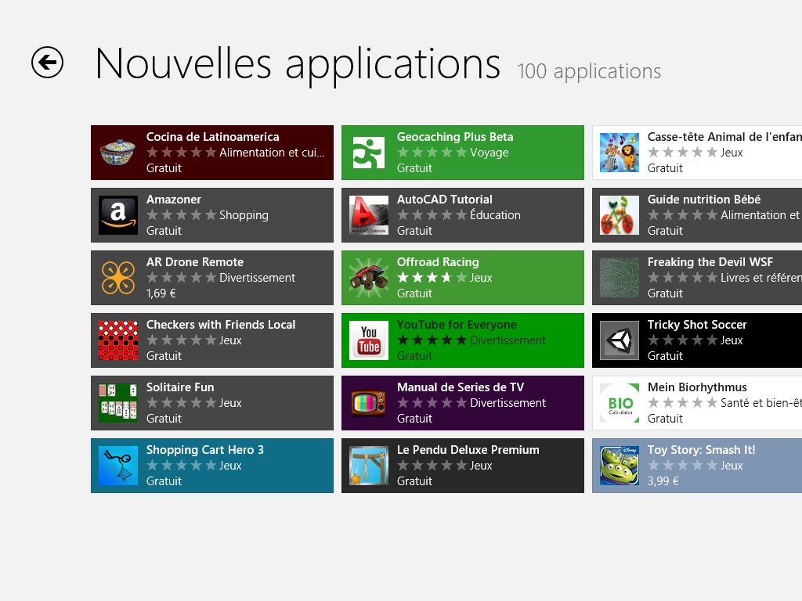Select the Offroad Racing monster truck icon
802x601 pixels.
pyautogui.click(x=369, y=278)
